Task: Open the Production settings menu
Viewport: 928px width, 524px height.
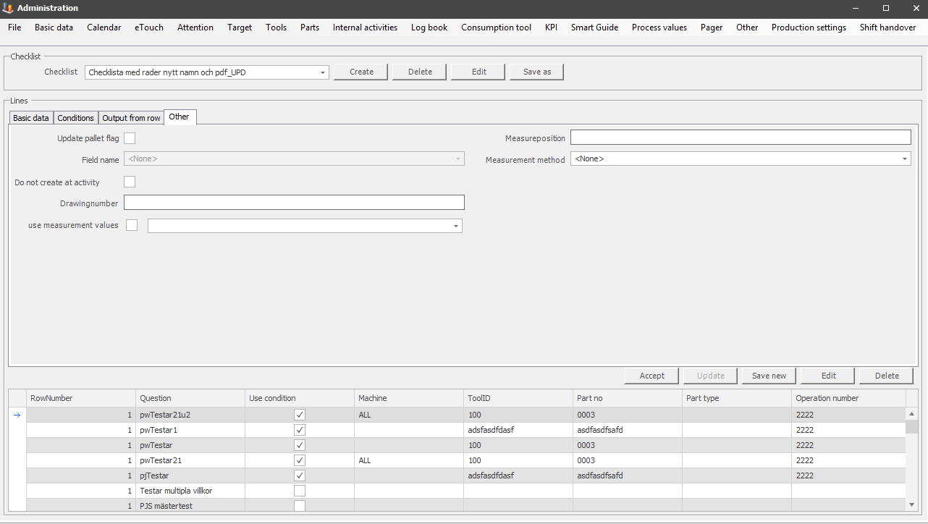Action: (809, 28)
